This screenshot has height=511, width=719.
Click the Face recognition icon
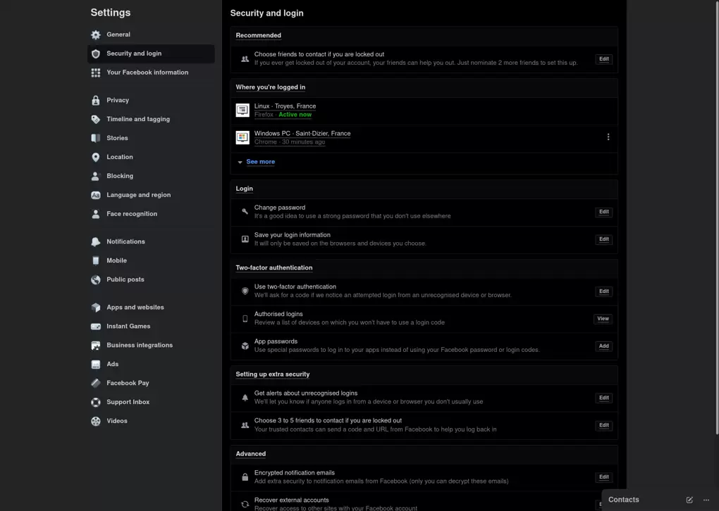tap(95, 214)
